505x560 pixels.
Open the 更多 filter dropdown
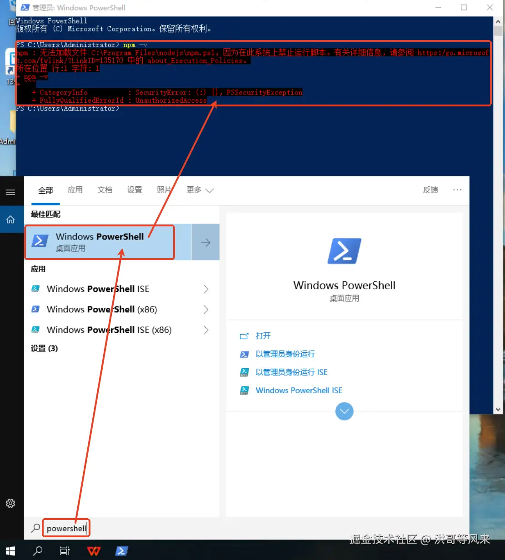(200, 190)
